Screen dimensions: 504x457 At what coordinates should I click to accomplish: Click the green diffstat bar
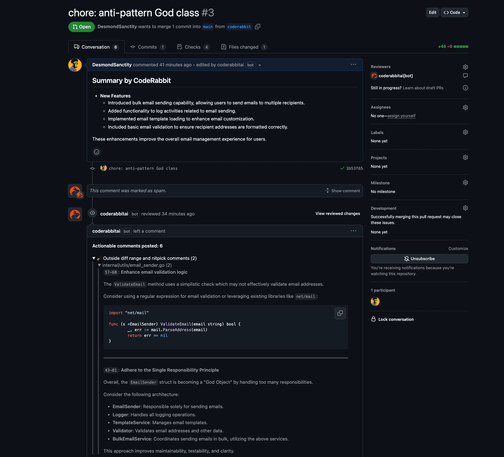click(461, 47)
